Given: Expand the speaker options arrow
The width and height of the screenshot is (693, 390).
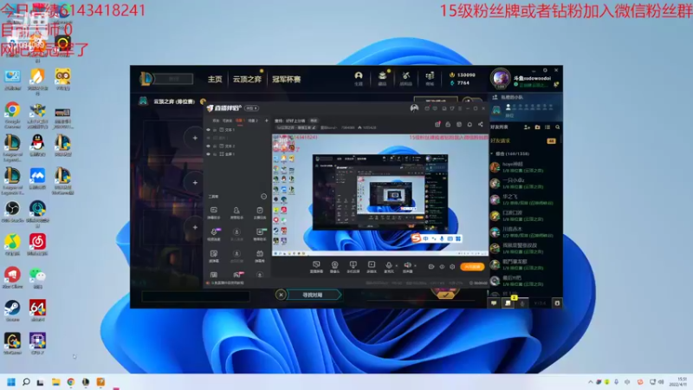Looking at the screenshot, I should tap(415, 266).
